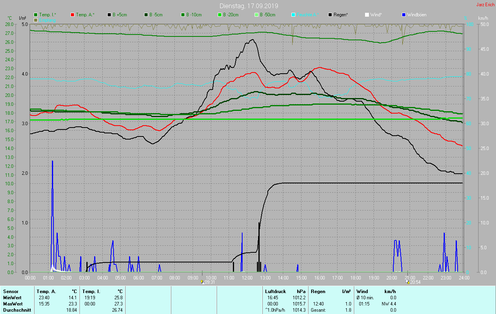Viewport: 496px width, 314px height.
Task: Click the black Regen legend square
Action: pyautogui.click(x=330, y=15)
